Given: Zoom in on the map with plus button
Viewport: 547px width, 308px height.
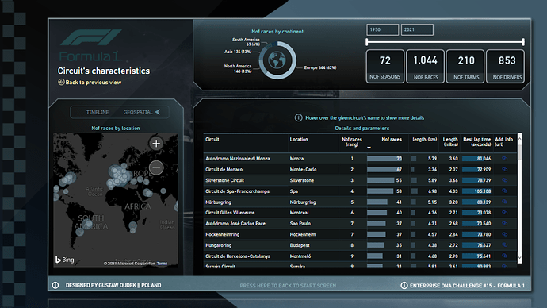Looking at the screenshot, I should coord(156,144).
